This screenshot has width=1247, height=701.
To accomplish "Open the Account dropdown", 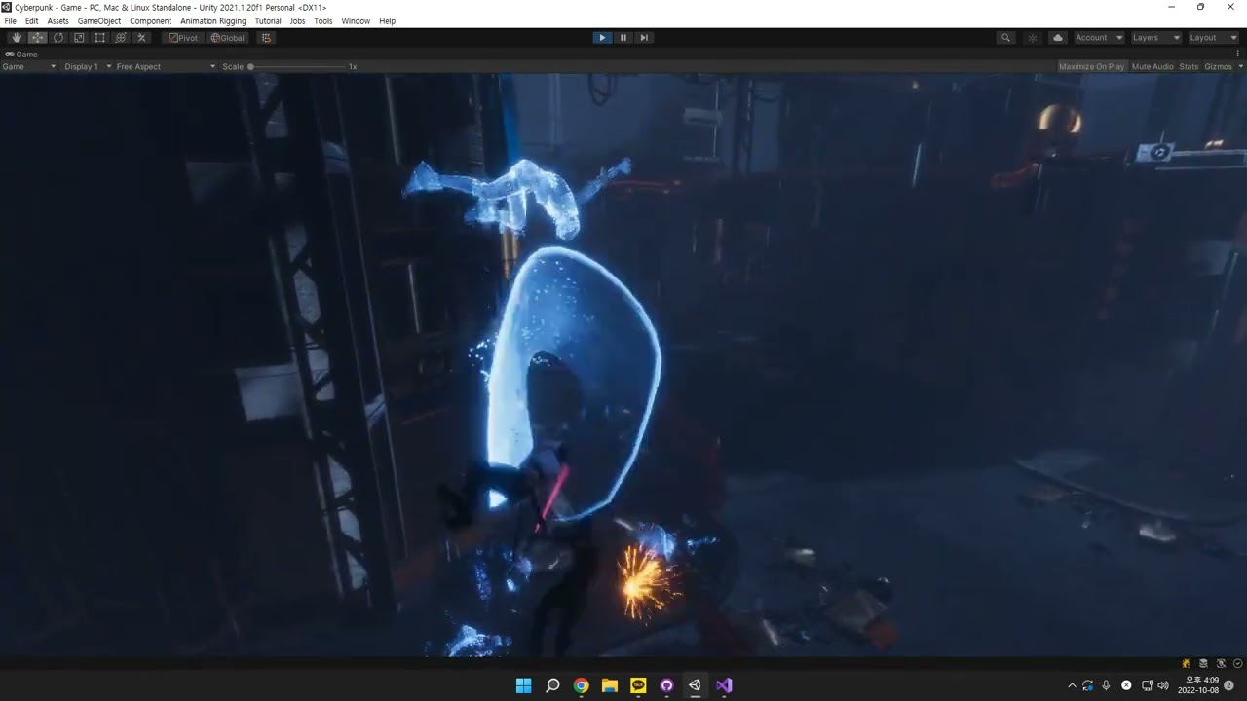I will click(x=1099, y=38).
